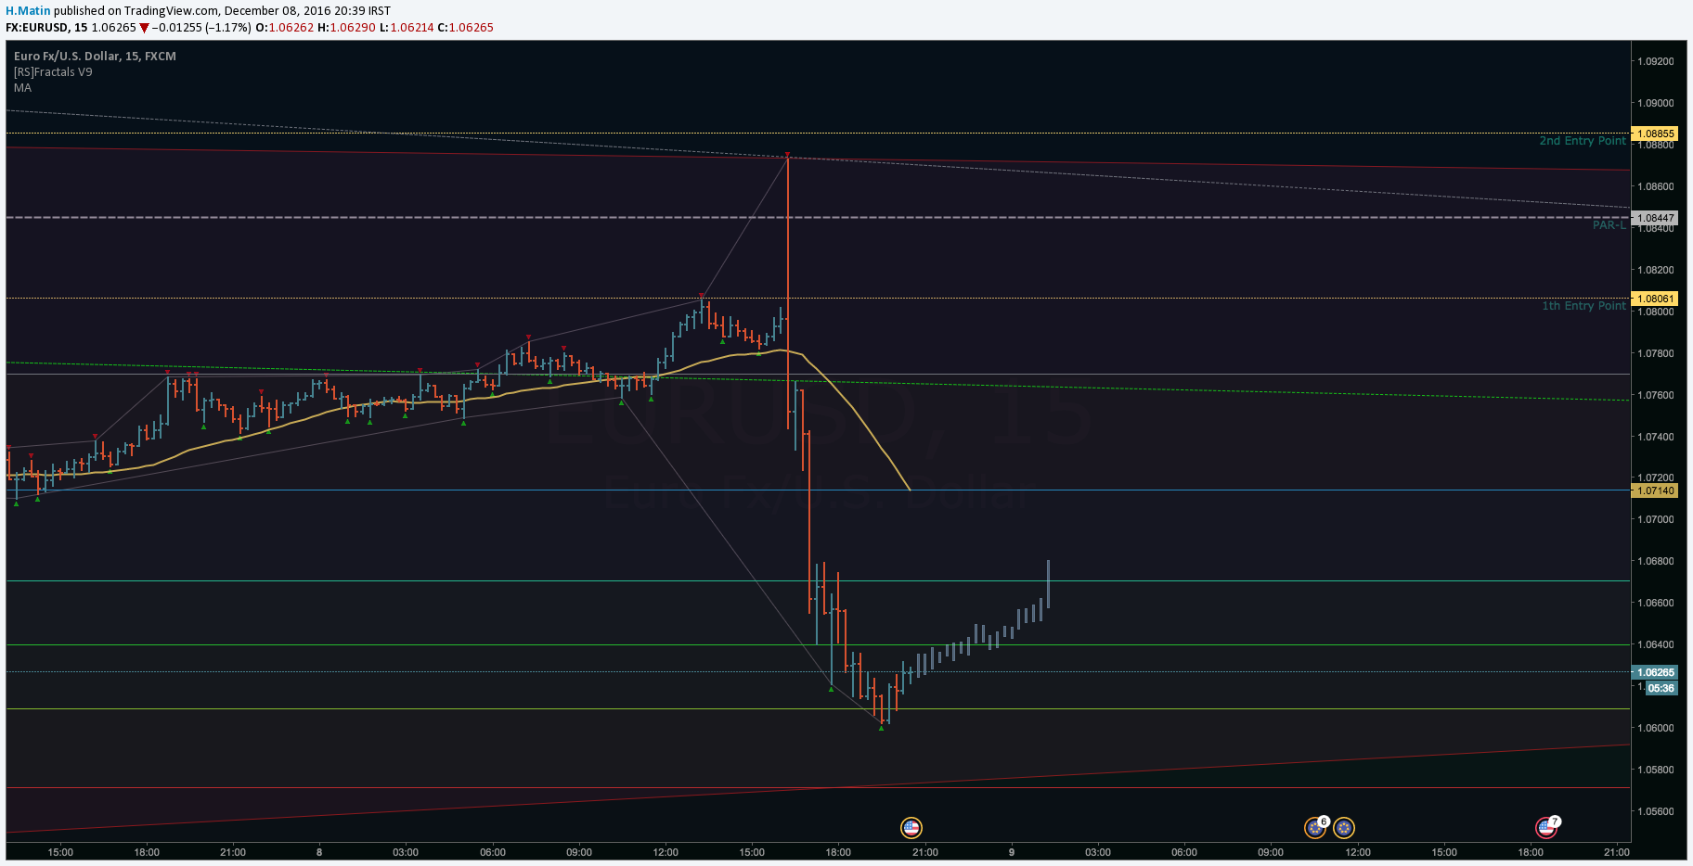
Task: Open the US flag event icon with badge 7
Action: click(x=1546, y=827)
